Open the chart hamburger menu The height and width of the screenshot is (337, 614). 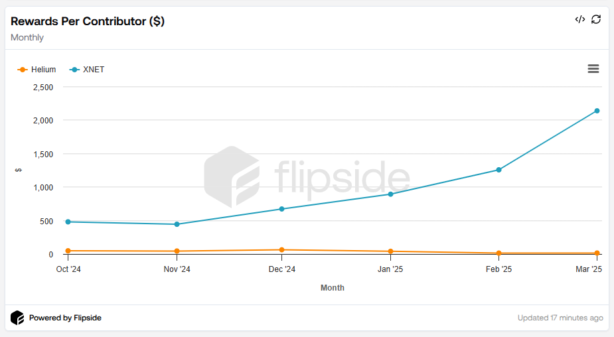(x=593, y=69)
